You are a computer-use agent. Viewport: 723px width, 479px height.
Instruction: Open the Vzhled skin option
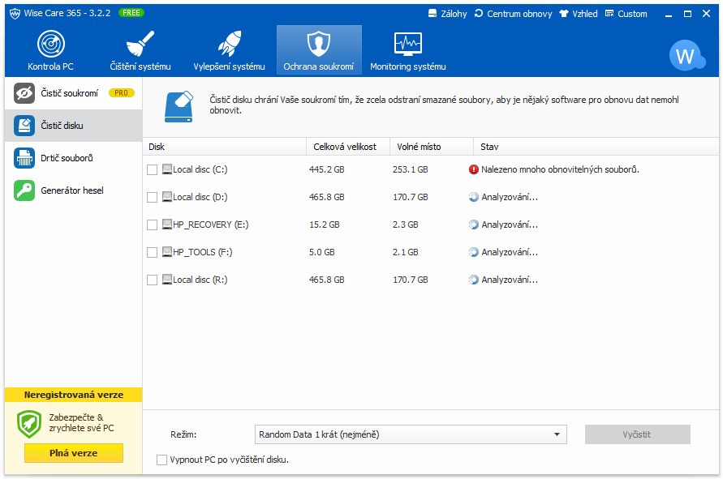[x=579, y=13]
